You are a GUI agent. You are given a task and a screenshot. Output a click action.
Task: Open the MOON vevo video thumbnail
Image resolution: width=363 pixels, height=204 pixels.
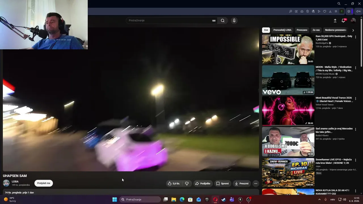(288, 80)
